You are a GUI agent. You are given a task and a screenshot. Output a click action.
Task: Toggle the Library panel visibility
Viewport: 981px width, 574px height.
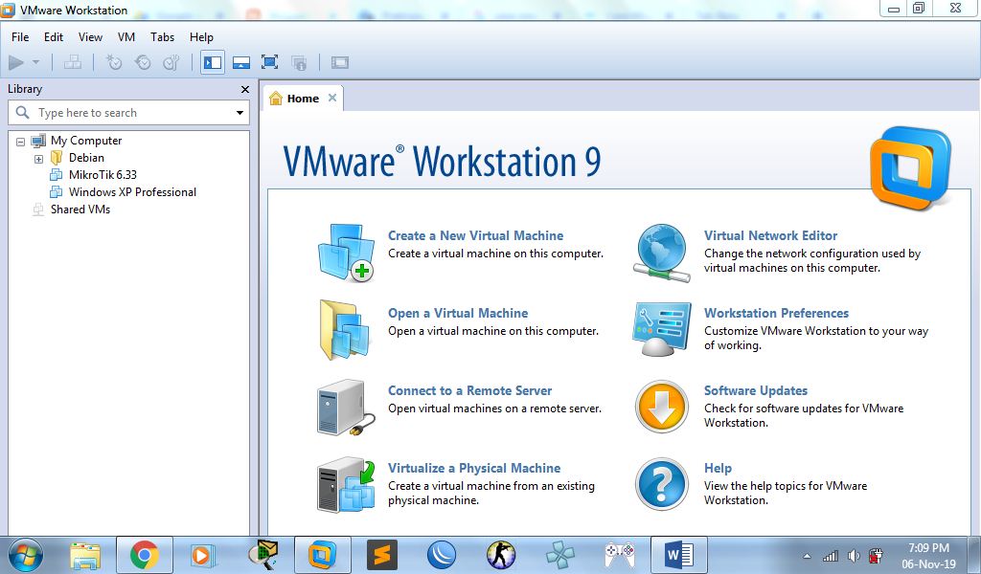click(x=212, y=61)
